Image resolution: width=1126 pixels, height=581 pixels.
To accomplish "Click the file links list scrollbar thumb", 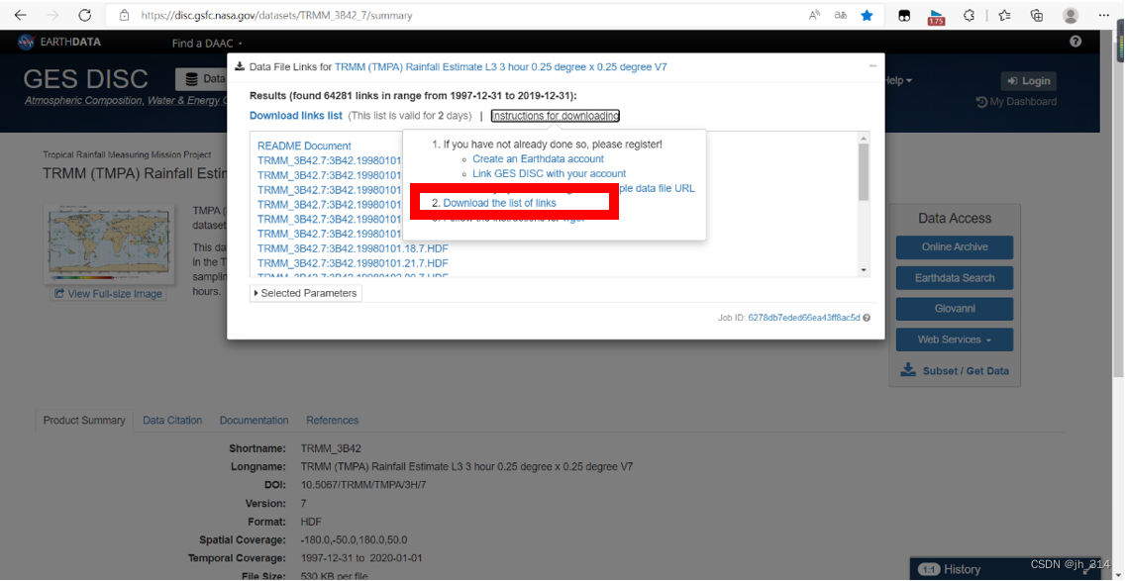I will pyautogui.click(x=864, y=172).
